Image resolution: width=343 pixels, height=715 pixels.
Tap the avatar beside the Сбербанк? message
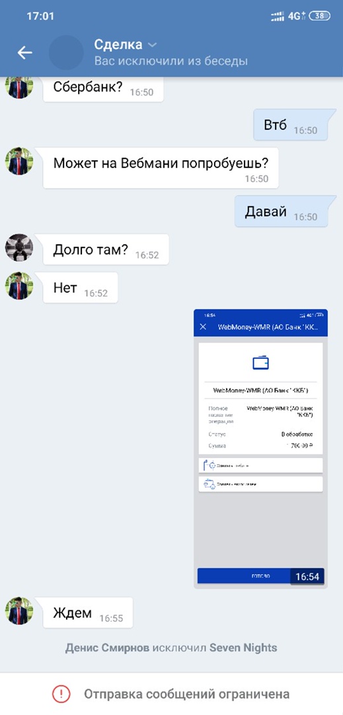(19, 87)
